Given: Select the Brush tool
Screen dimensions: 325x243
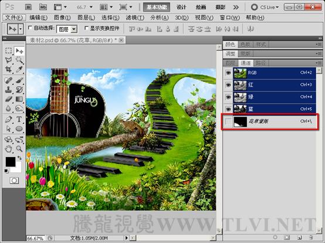Looking at the screenshot, I should (x=19, y=80).
